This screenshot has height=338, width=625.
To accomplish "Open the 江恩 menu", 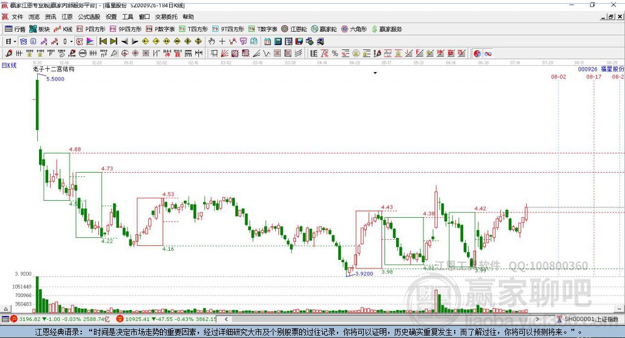I will tap(67, 16).
